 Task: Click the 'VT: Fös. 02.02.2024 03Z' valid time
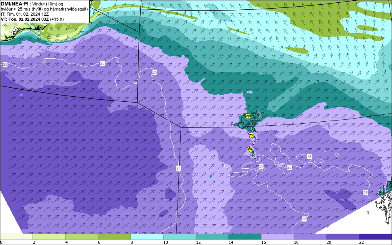coord(25,19)
